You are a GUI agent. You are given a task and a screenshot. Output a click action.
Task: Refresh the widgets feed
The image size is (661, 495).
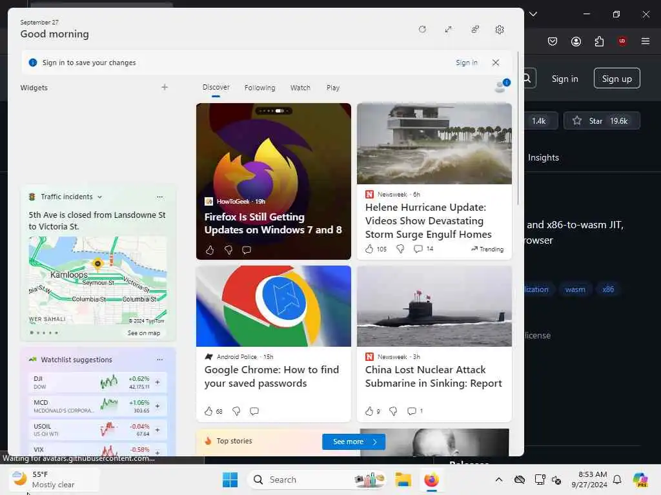click(x=422, y=30)
